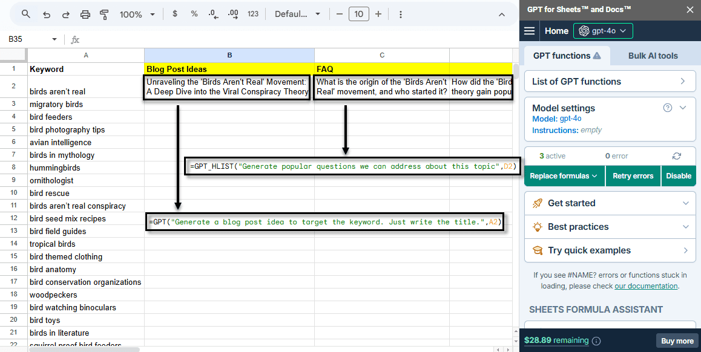701x352 pixels.
Task: Select the Keyword header cell
Action: [86, 69]
